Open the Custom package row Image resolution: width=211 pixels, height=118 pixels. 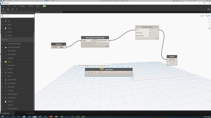[17, 69]
